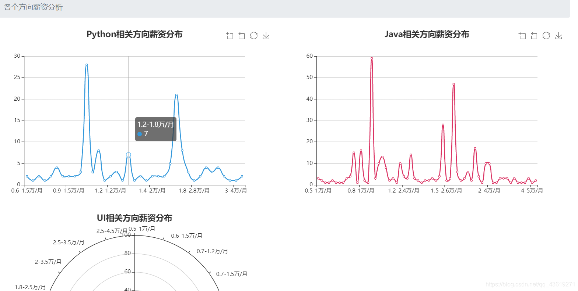Click the Java chart peak point near 59
Viewport: 578px width, 291px height.
tap(372, 58)
